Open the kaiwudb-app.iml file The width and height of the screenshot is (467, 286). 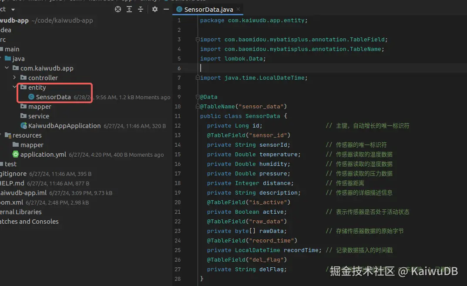click(23, 193)
